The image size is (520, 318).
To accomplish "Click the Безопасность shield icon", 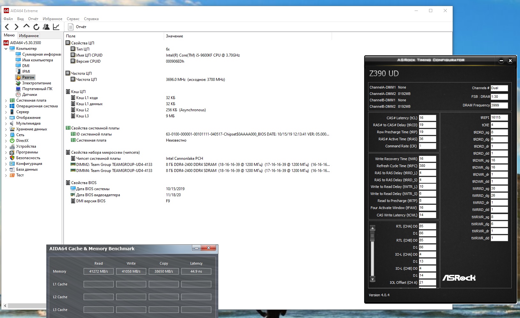I will pyautogui.click(x=12, y=158).
